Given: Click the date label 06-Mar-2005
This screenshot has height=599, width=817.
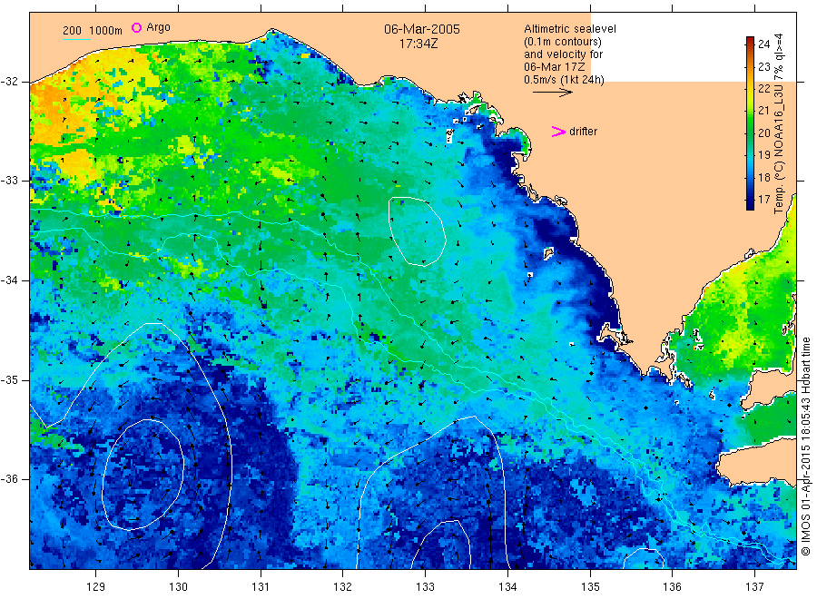Looking at the screenshot, I should (422, 29).
